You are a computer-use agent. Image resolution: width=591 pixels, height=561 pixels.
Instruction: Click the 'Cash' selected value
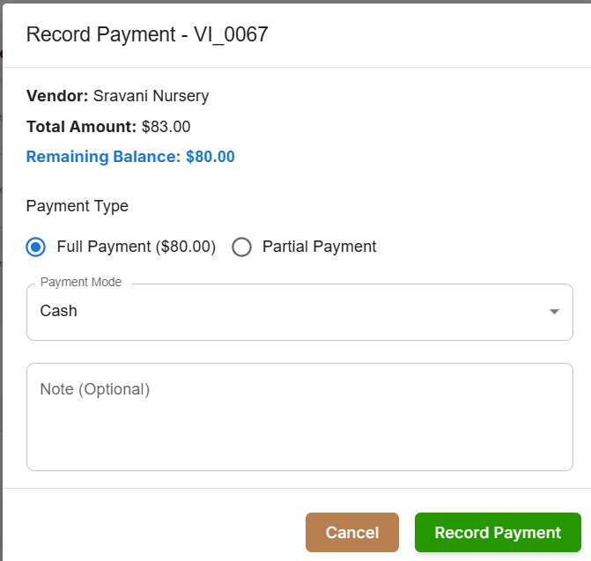[59, 311]
